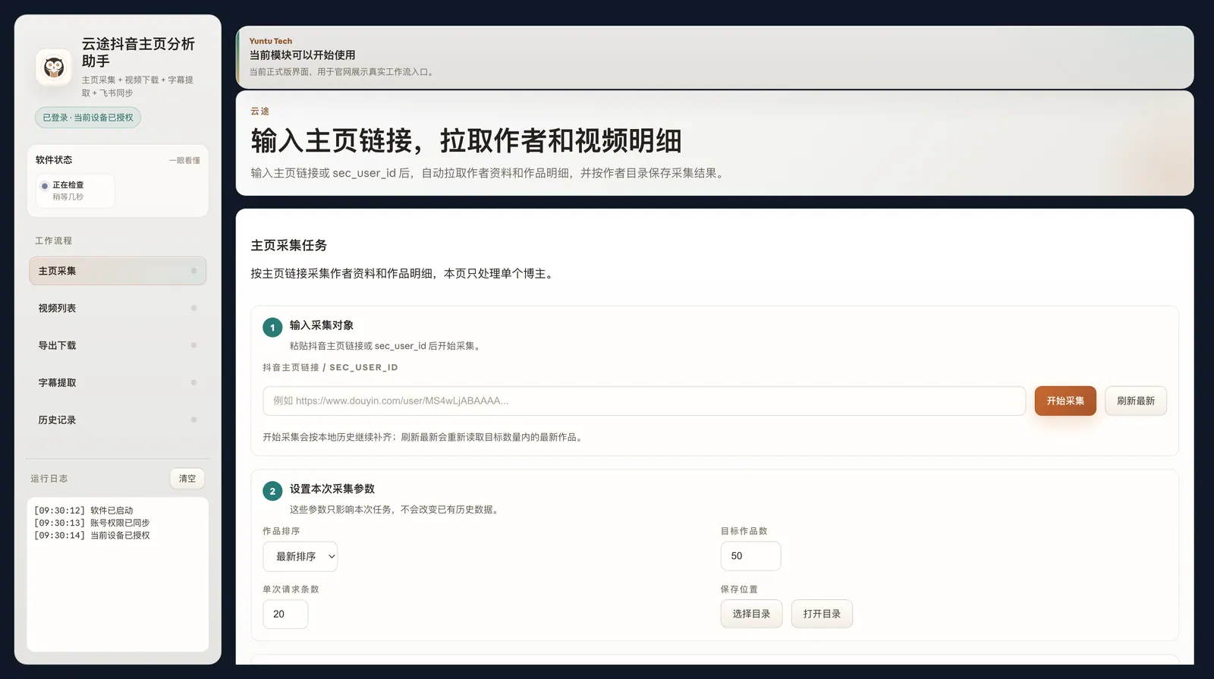Image resolution: width=1214 pixels, height=679 pixels.
Task: Click the status dot beside 字幕提取
Action: coord(193,382)
